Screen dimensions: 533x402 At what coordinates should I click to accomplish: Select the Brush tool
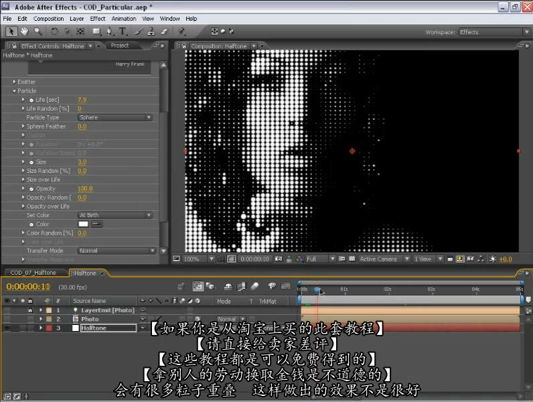(139, 31)
